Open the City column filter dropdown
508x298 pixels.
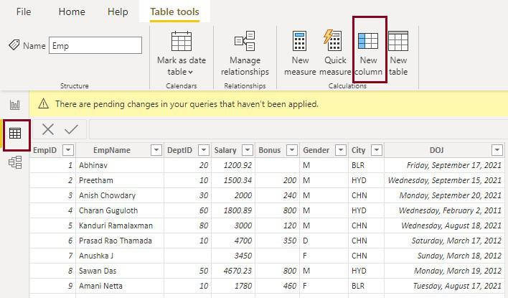(x=377, y=150)
